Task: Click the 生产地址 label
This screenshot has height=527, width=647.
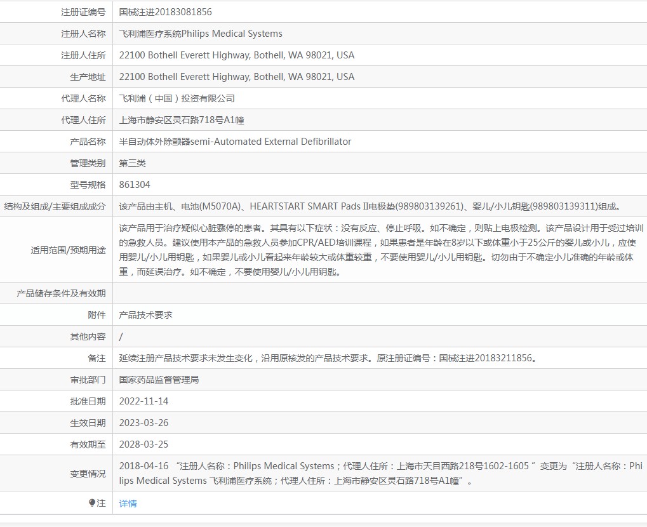Action: [88, 77]
